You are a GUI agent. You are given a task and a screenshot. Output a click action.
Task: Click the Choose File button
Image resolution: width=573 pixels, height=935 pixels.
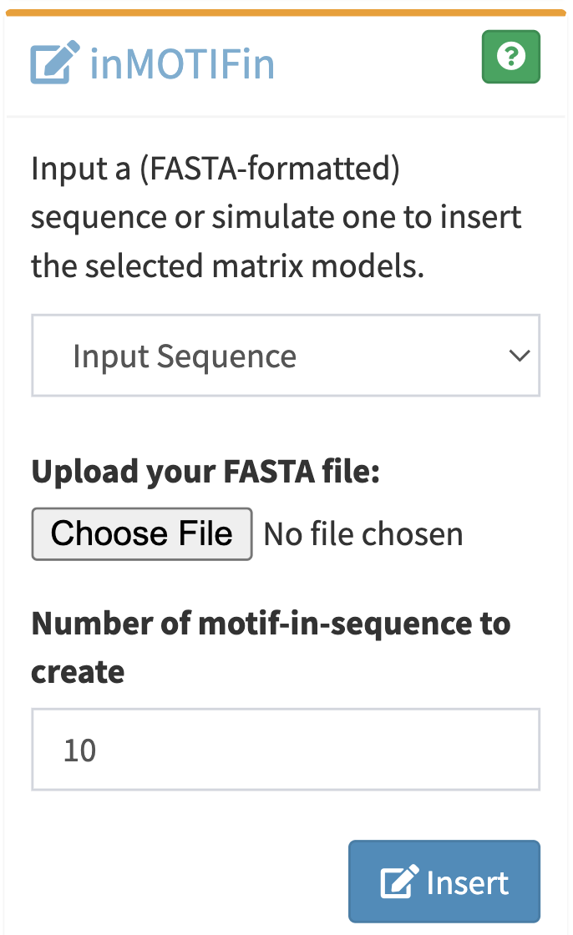coord(141,533)
